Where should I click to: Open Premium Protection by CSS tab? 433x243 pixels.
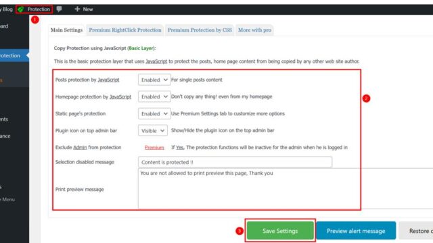coord(200,30)
